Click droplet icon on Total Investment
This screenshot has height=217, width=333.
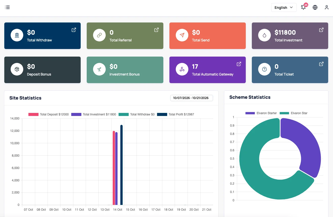(264, 35)
